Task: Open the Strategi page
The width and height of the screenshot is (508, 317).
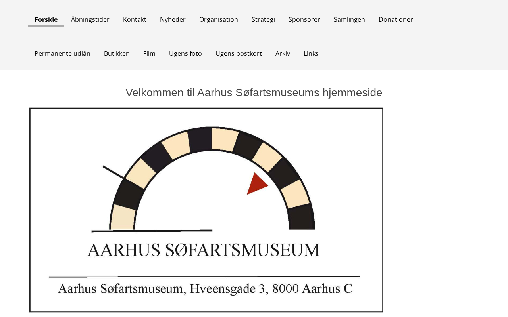Action: coord(263,19)
